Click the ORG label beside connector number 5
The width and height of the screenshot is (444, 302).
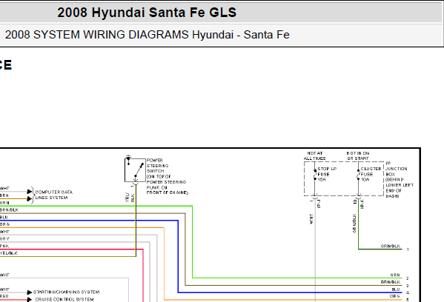click(x=395, y=296)
